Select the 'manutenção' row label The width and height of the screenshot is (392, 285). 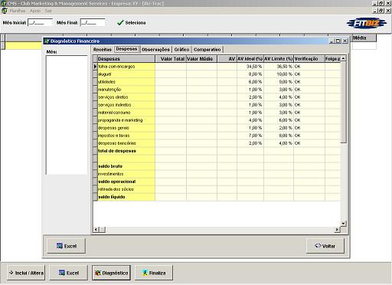(109, 90)
